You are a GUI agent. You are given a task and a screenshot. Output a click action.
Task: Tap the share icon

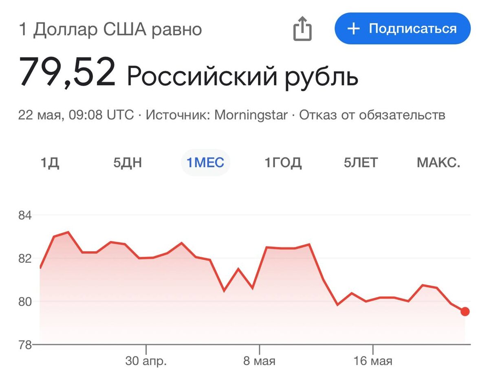point(302,29)
